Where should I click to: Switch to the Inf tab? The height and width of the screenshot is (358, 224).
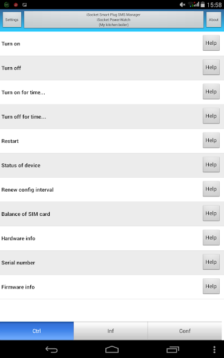[x=111, y=331]
